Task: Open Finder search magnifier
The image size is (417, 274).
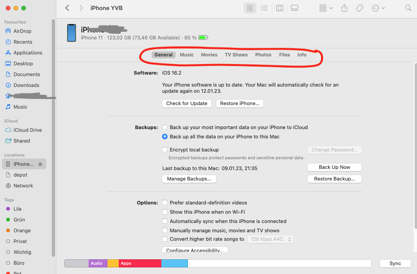Action: (408, 8)
